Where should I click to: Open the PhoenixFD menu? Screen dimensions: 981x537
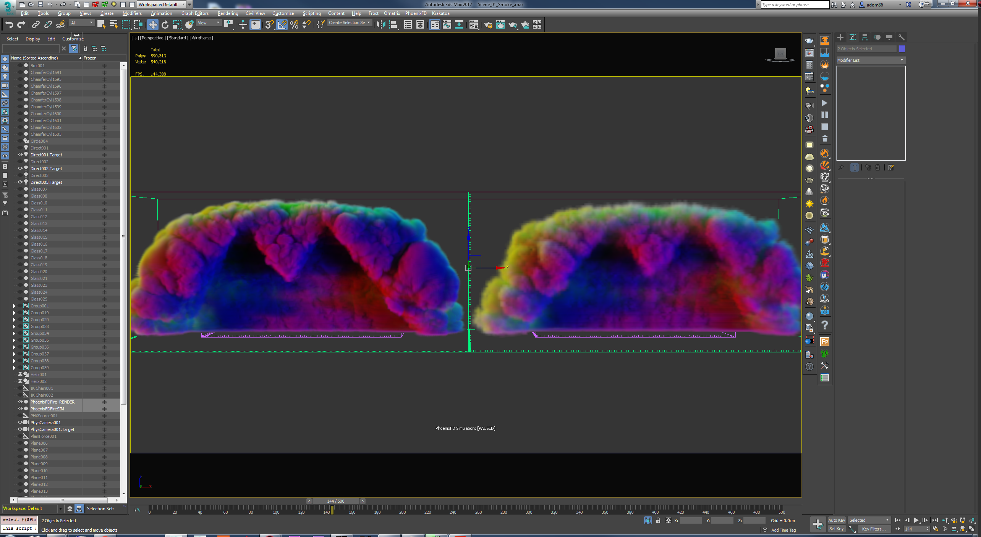coord(416,13)
